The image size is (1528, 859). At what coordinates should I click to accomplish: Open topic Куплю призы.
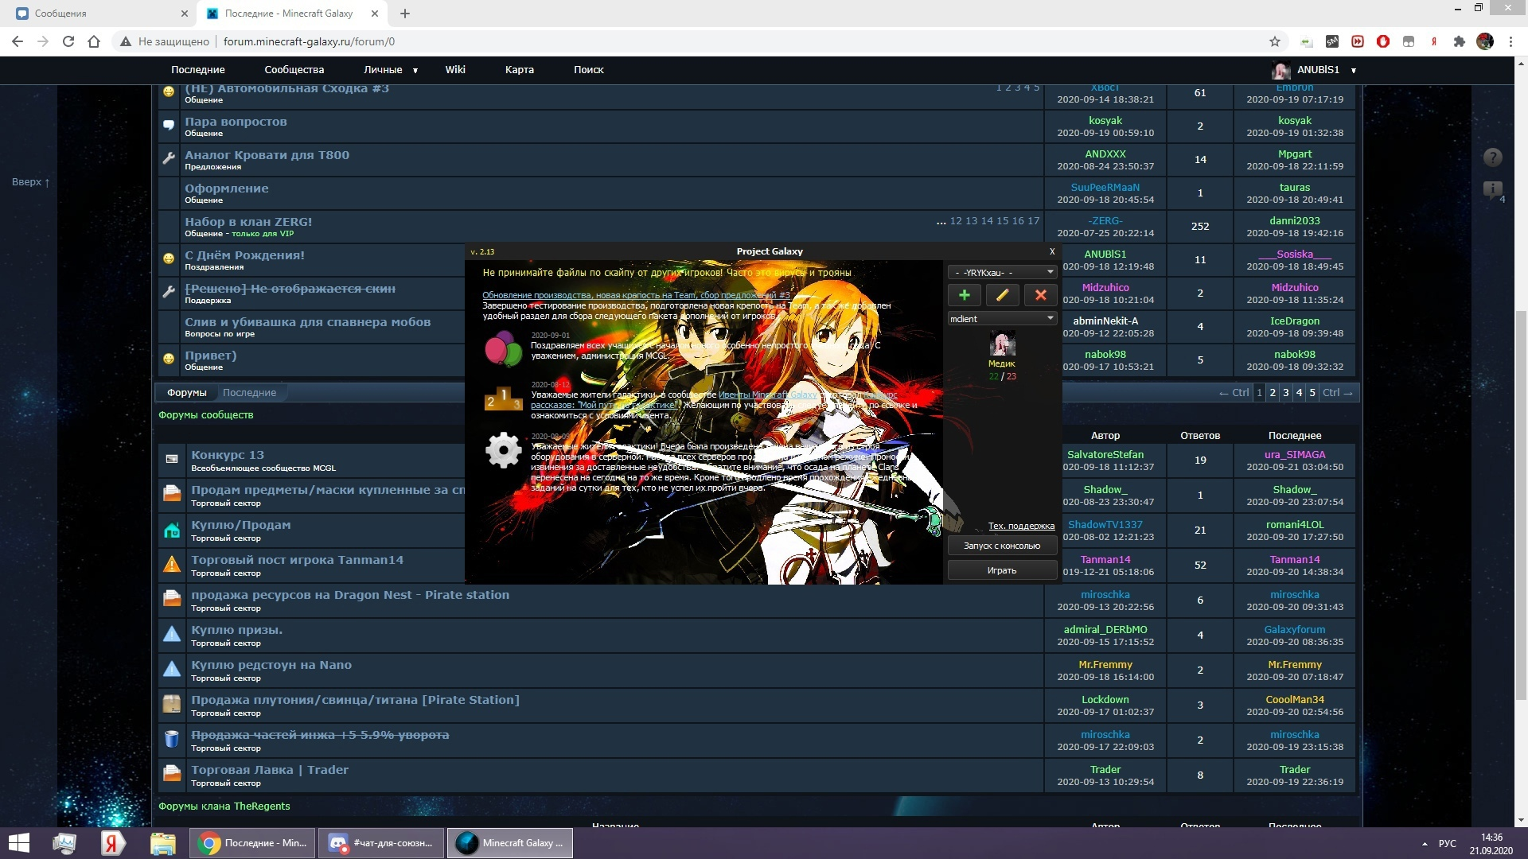(x=236, y=630)
